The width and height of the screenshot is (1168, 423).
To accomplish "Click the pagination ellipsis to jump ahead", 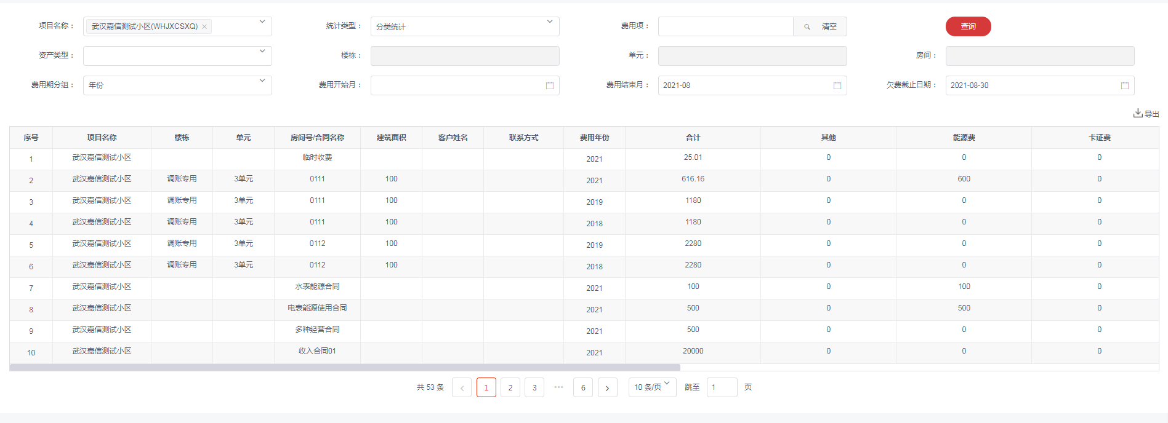I will click(558, 387).
